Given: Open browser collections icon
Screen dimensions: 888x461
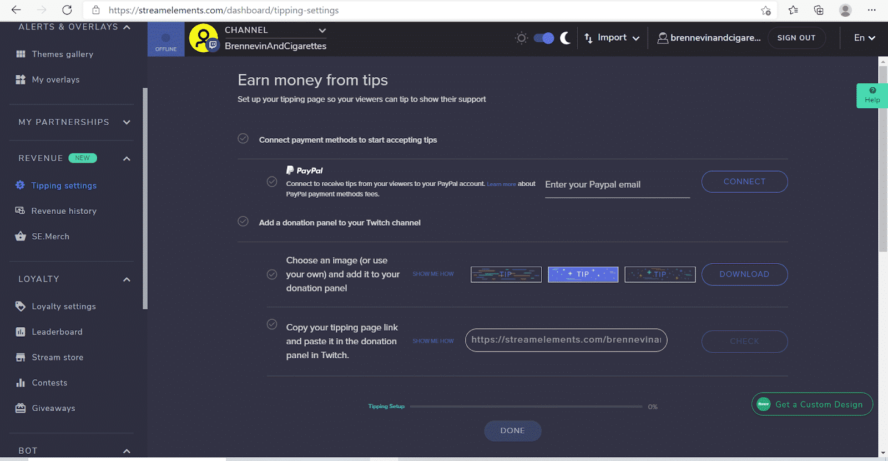Looking at the screenshot, I should coord(819,10).
